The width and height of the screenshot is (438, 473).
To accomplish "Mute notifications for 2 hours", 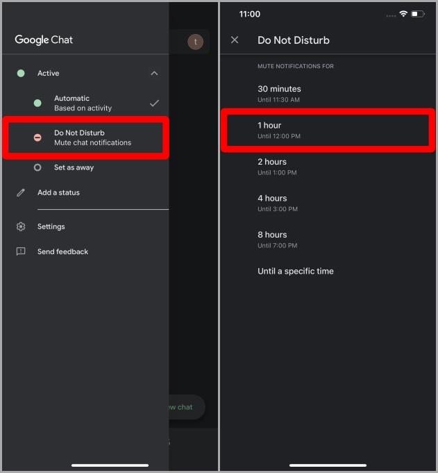I will tap(328, 167).
